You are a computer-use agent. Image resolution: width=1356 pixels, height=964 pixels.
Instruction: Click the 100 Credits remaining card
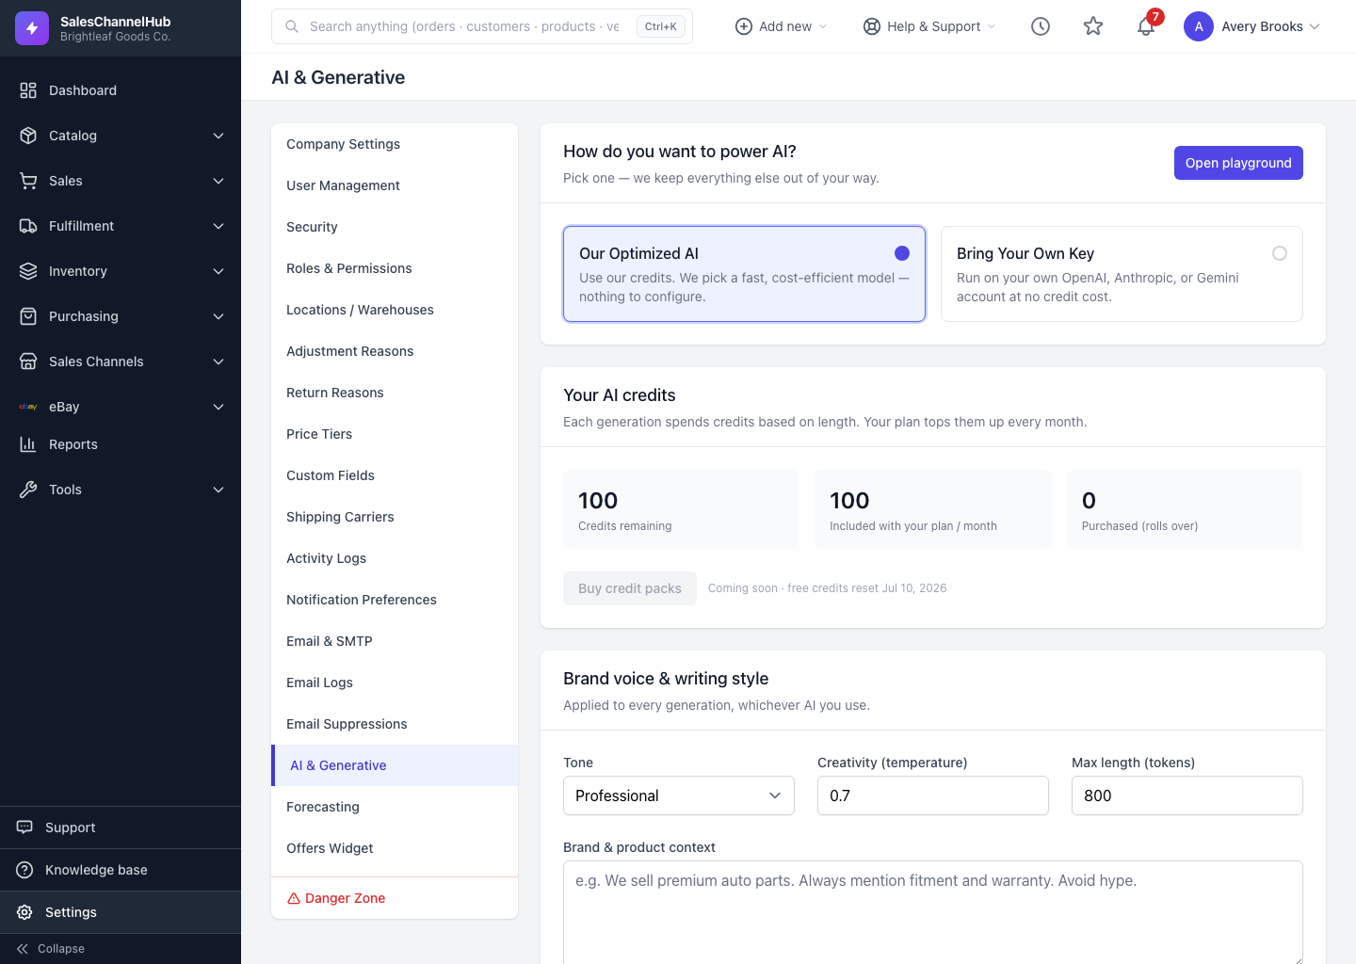pos(681,509)
